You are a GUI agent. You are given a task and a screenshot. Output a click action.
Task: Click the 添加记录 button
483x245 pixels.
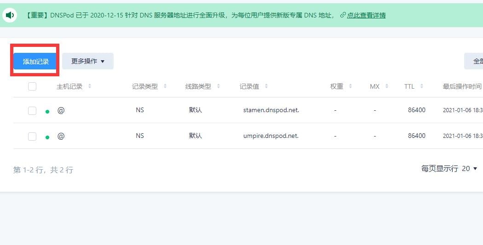(35, 61)
